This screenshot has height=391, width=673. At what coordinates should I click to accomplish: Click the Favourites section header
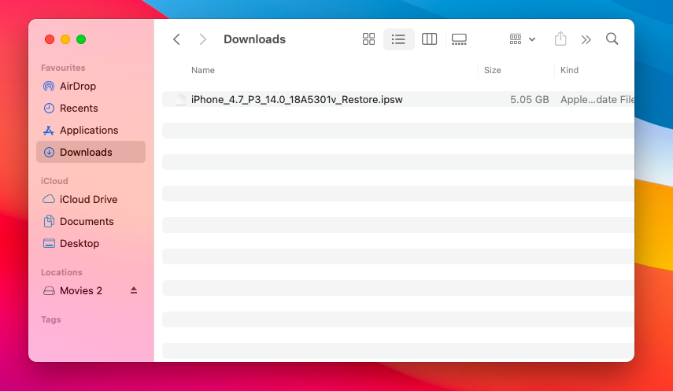tap(63, 68)
